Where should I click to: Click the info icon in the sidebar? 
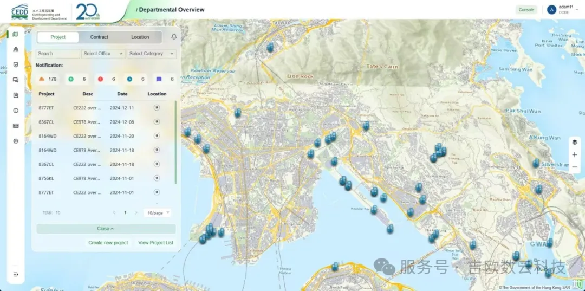coord(16,111)
